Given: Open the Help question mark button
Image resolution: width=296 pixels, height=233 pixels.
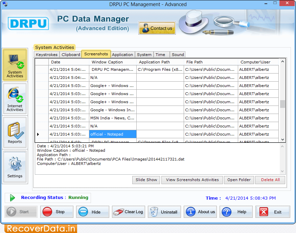Looking at the screenshot, I should tap(236, 212).
